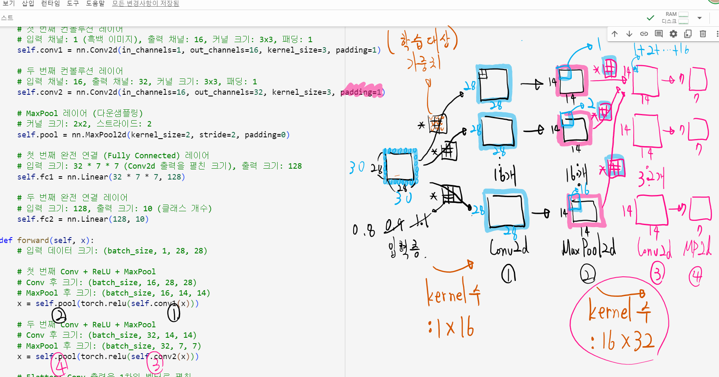Viewport: 719px width, 377px height.
Task: Click the 모든 변경사항이 저장됨 link
Action: click(145, 3)
